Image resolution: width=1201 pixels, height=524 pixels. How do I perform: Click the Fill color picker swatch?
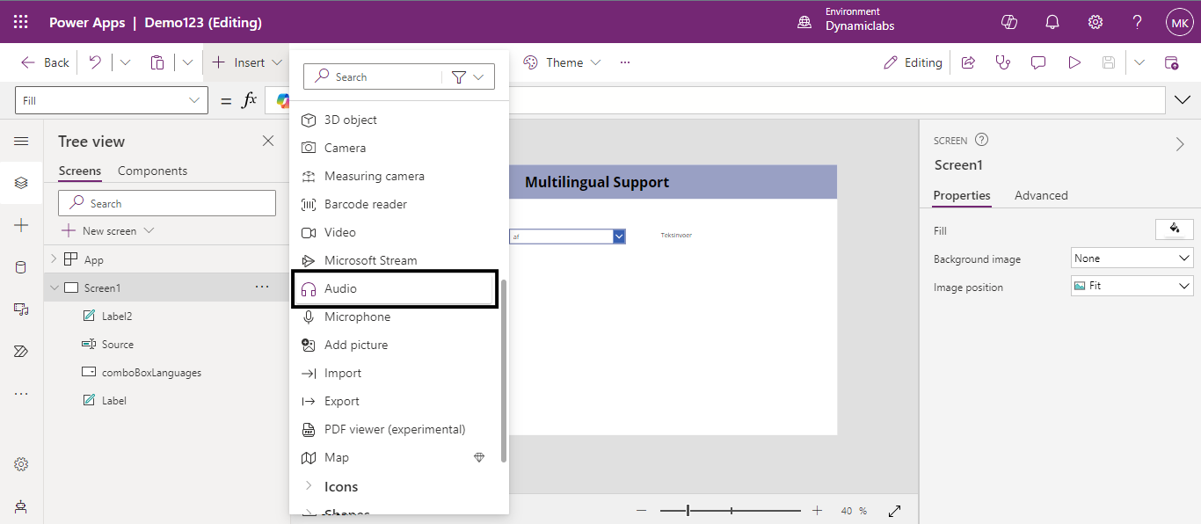click(x=1174, y=229)
